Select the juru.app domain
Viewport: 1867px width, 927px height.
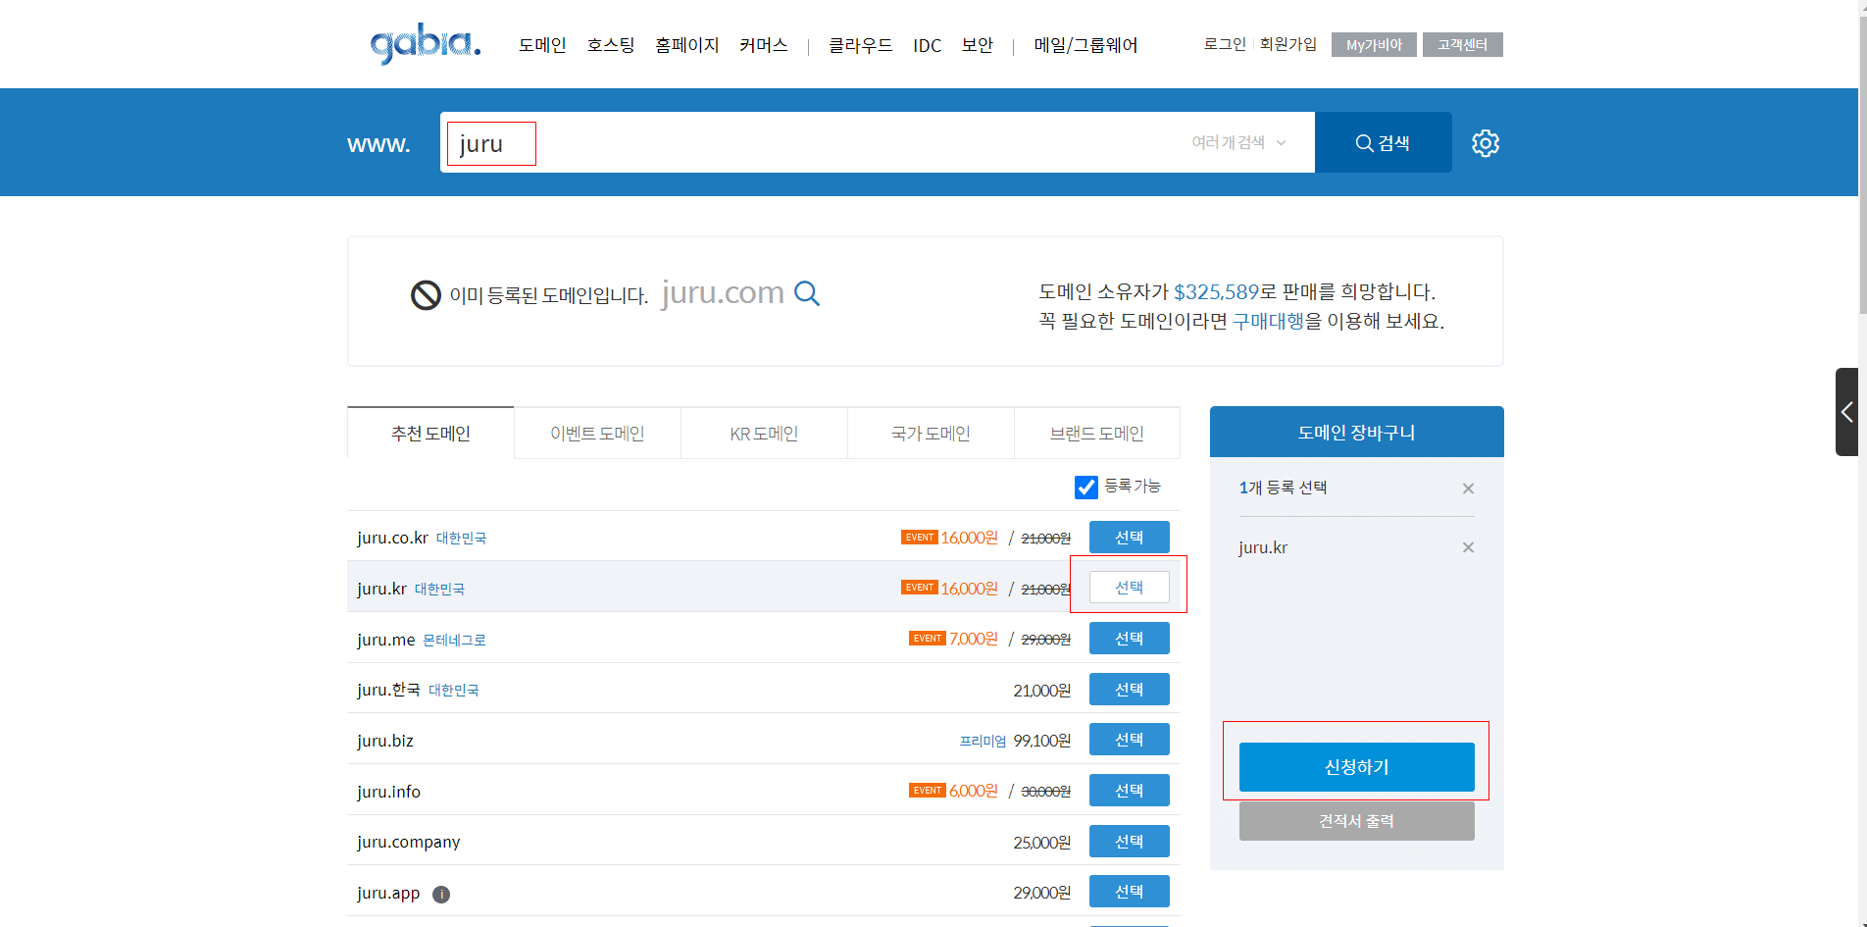coord(1130,892)
